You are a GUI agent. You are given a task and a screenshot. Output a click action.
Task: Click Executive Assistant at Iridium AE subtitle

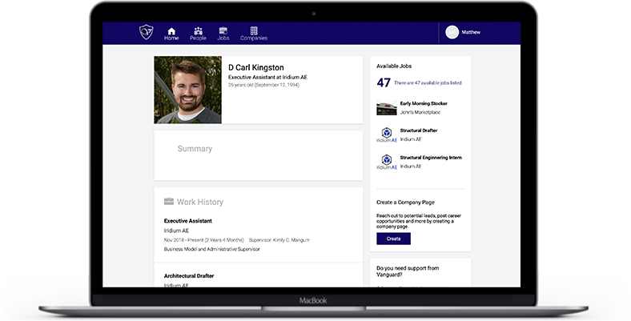pyautogui.click(x=267, y=77)
